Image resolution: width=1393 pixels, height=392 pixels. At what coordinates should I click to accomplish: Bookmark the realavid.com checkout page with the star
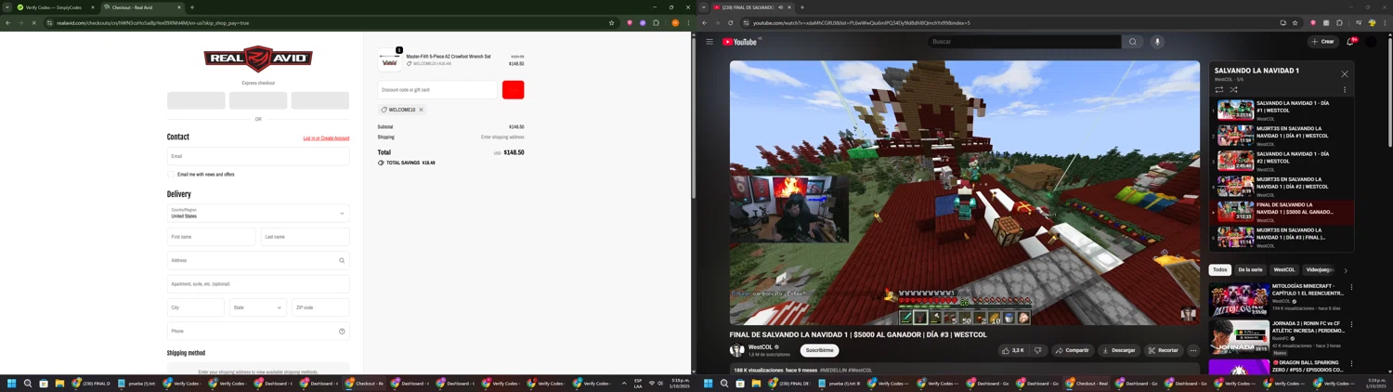coord(611,22)
